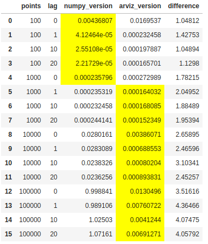Click row index 15
Viewport: 208px width, 244px height.
[x=8, y=234]
